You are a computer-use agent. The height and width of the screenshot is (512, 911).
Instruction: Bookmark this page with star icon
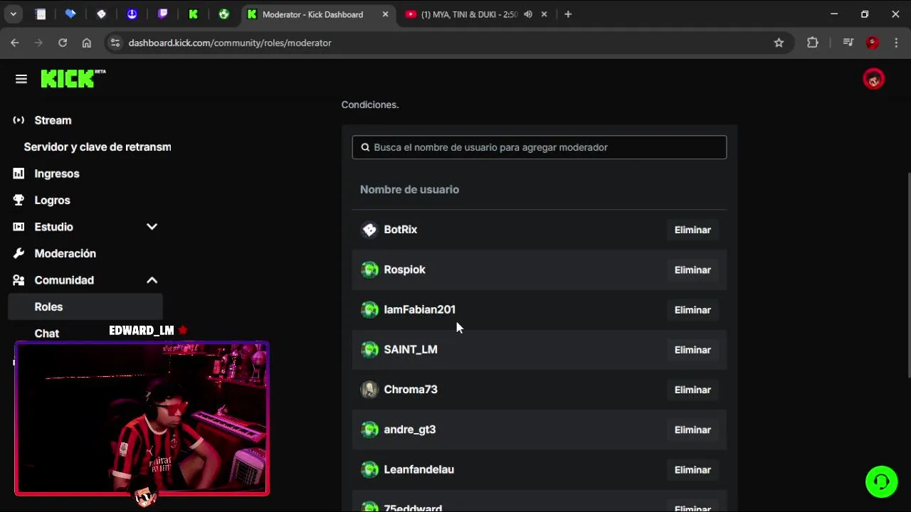(779, 43)
